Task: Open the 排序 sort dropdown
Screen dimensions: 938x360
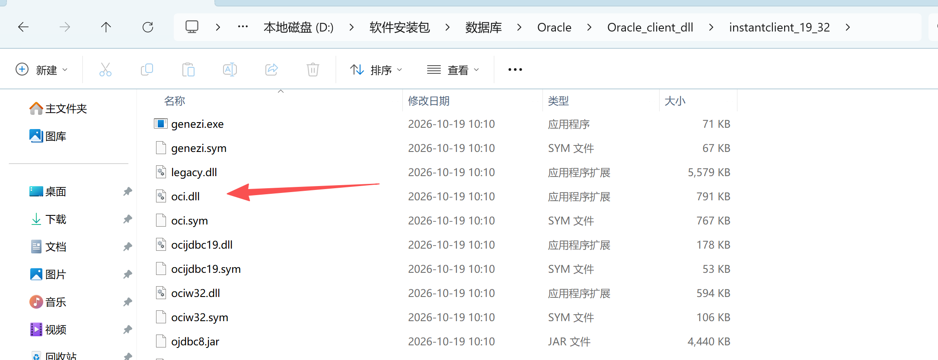Action: click(376, 69)
